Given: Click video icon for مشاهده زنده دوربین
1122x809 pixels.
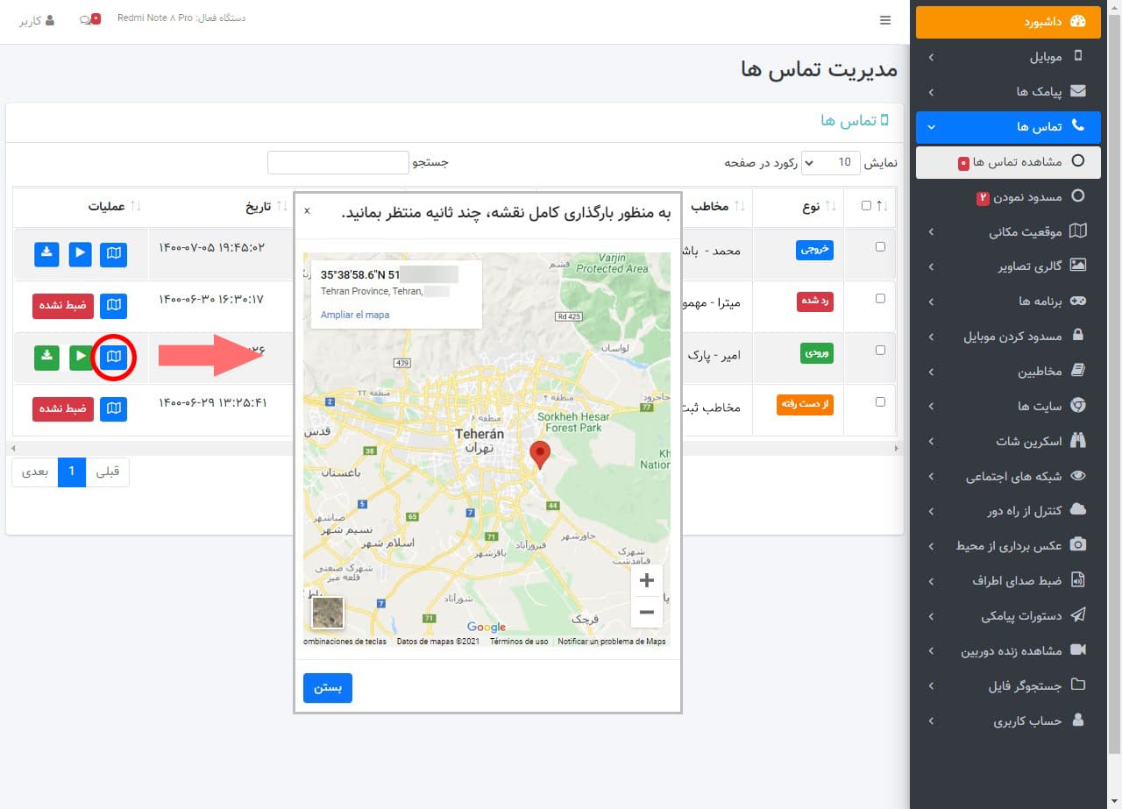Looking at the screenshot, I should click(x=1078, y=650).
